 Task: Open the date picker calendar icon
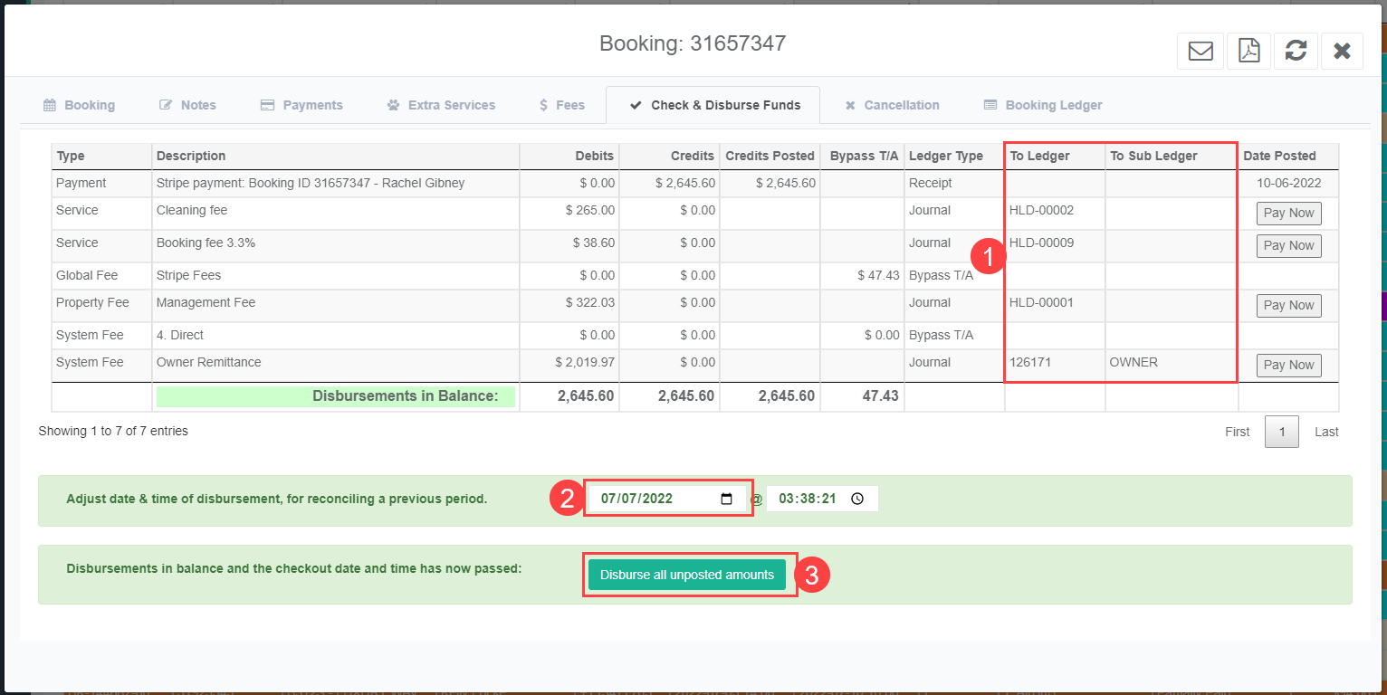pos(726,499)
